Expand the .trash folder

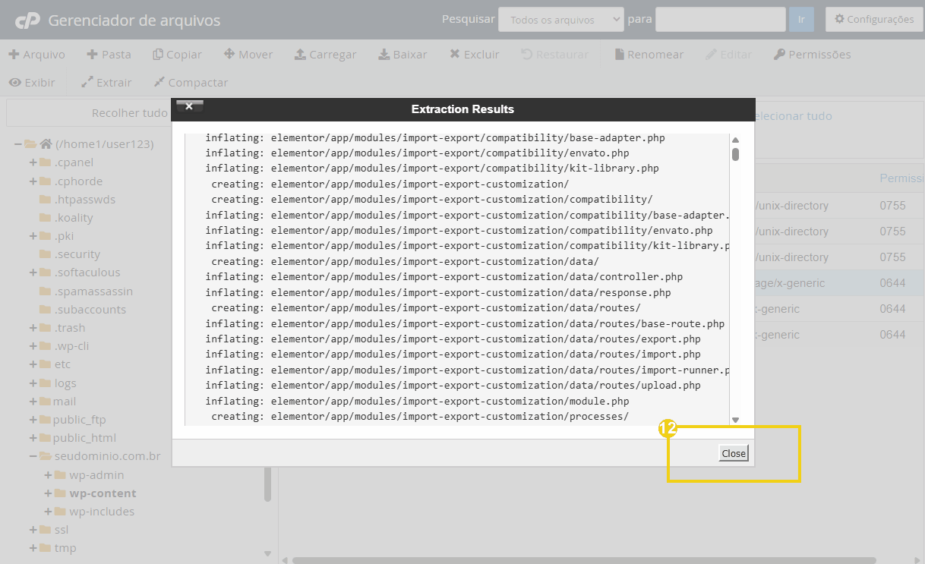click(x=33, y=328)
